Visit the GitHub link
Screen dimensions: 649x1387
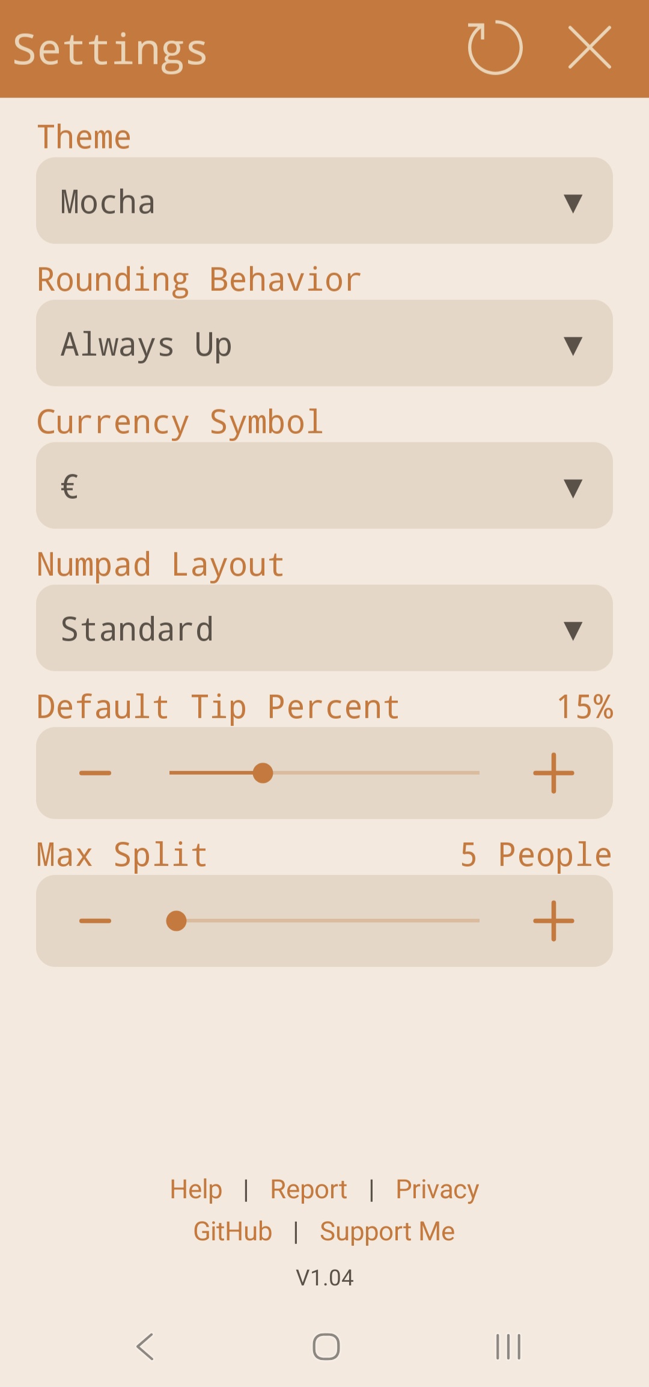click(x=233, y=1231)
